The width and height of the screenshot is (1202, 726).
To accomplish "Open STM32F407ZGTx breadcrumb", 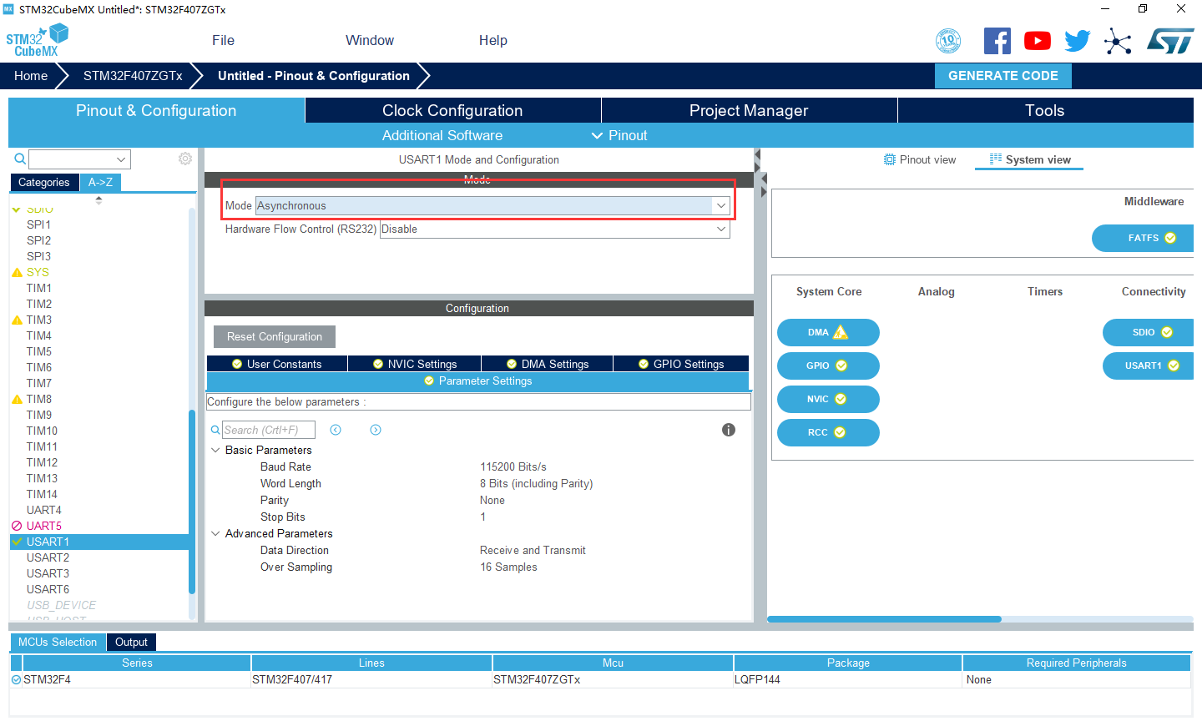I will click(x=133, y=75).
